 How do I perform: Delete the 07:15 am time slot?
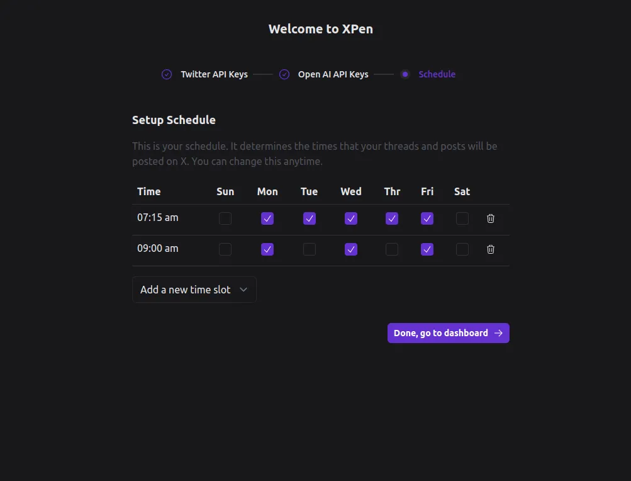[x=491, y=218]
